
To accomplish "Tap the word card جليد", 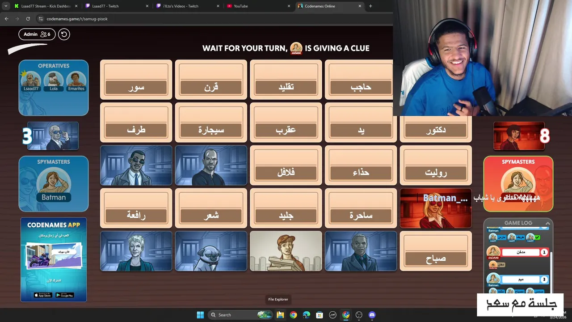I will pyautogui.click(x=286, y=208).
